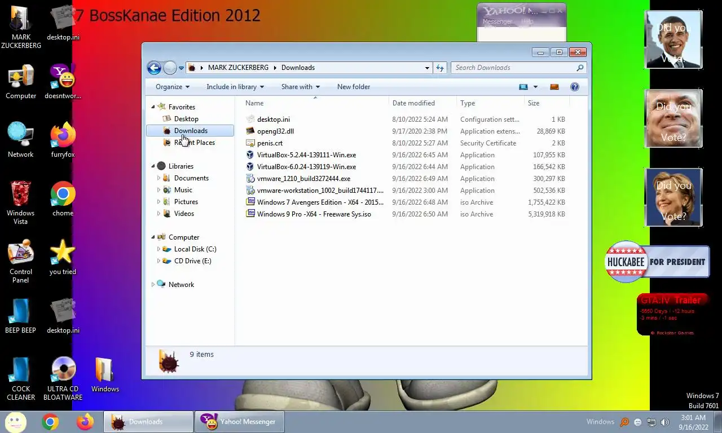Expand the Network tree node
This screenshot has width=722, height=433.
tap(153, 285)
